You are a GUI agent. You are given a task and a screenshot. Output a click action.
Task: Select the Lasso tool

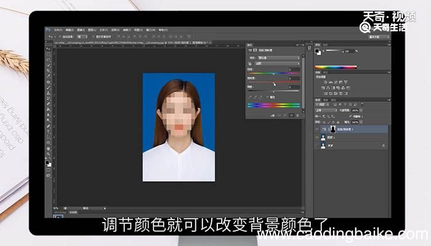click(x=49, y=60)
